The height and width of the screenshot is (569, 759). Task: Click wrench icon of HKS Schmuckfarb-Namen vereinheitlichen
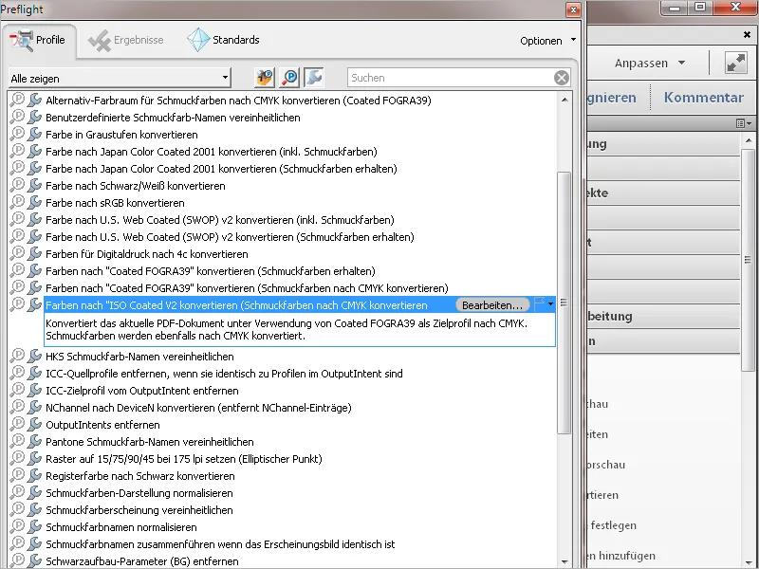tap(34, 356)
